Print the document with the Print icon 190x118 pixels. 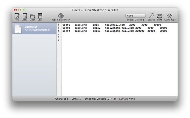pyautogui.click(x=160, y=16)
